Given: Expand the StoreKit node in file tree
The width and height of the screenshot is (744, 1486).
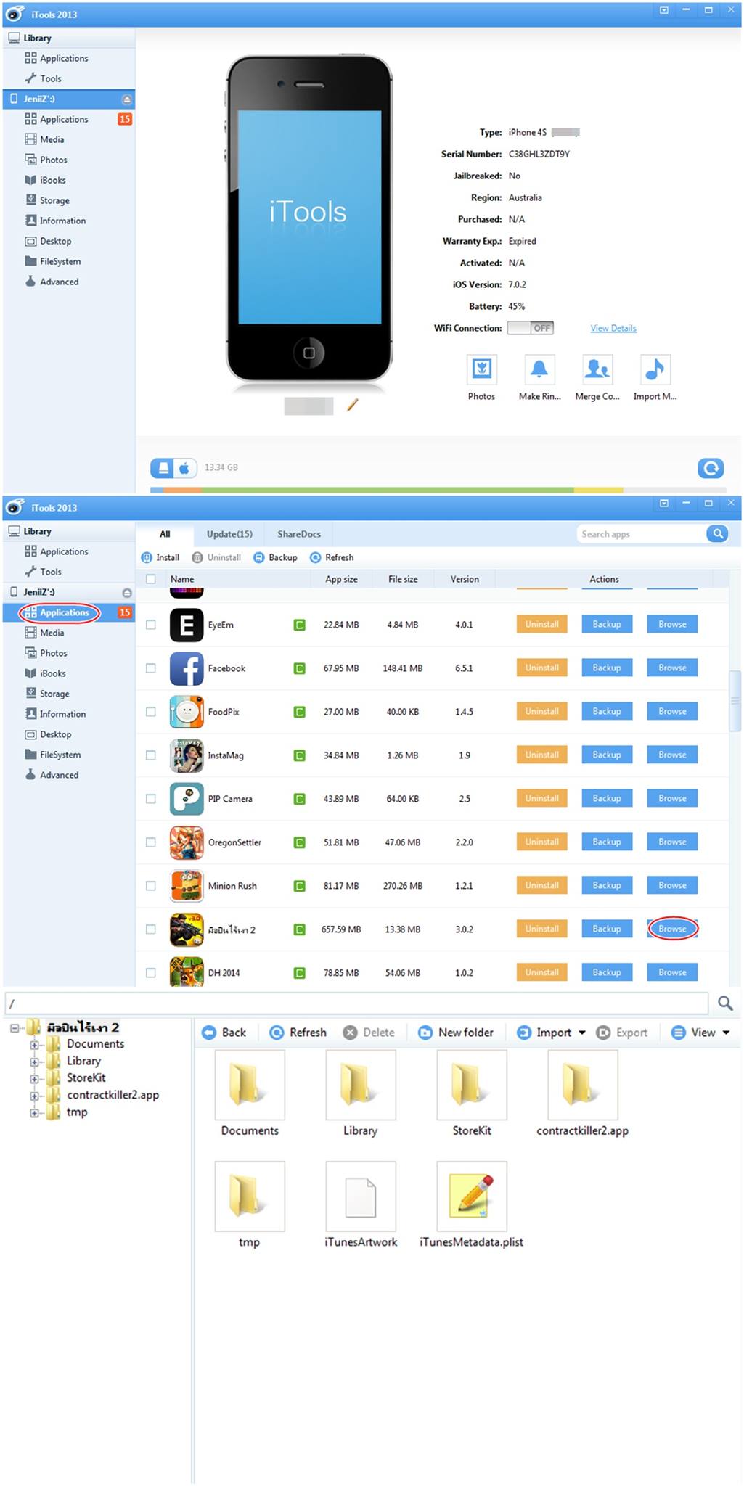Looking at the screenshot, I should 34,1079.
